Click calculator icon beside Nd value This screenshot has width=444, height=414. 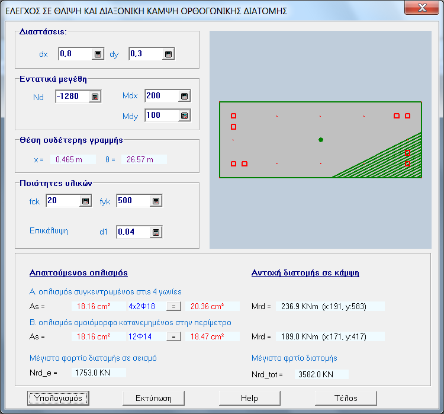point(95,97)
